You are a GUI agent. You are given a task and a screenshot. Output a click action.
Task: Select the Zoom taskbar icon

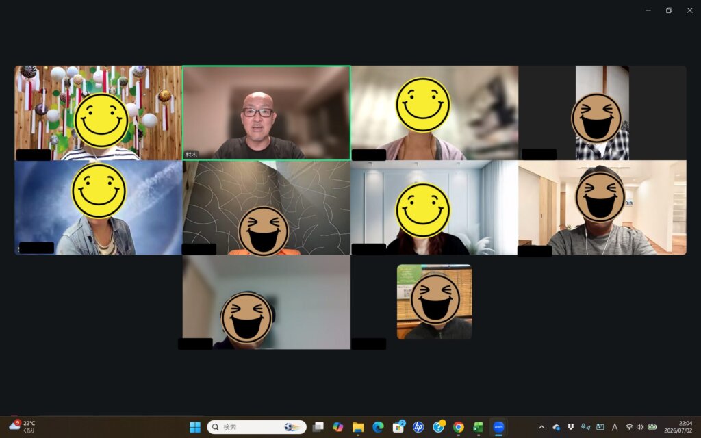tap(498, 427)
